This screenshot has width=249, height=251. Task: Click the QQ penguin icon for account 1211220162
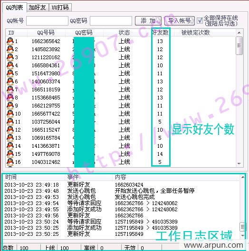(10, 57)
